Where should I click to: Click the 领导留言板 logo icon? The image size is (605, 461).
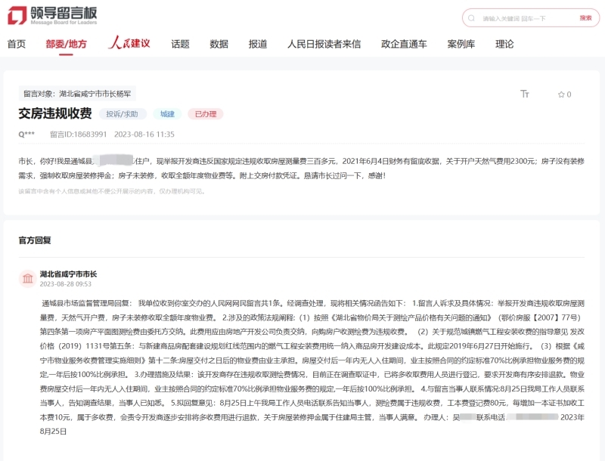[17, 14]
